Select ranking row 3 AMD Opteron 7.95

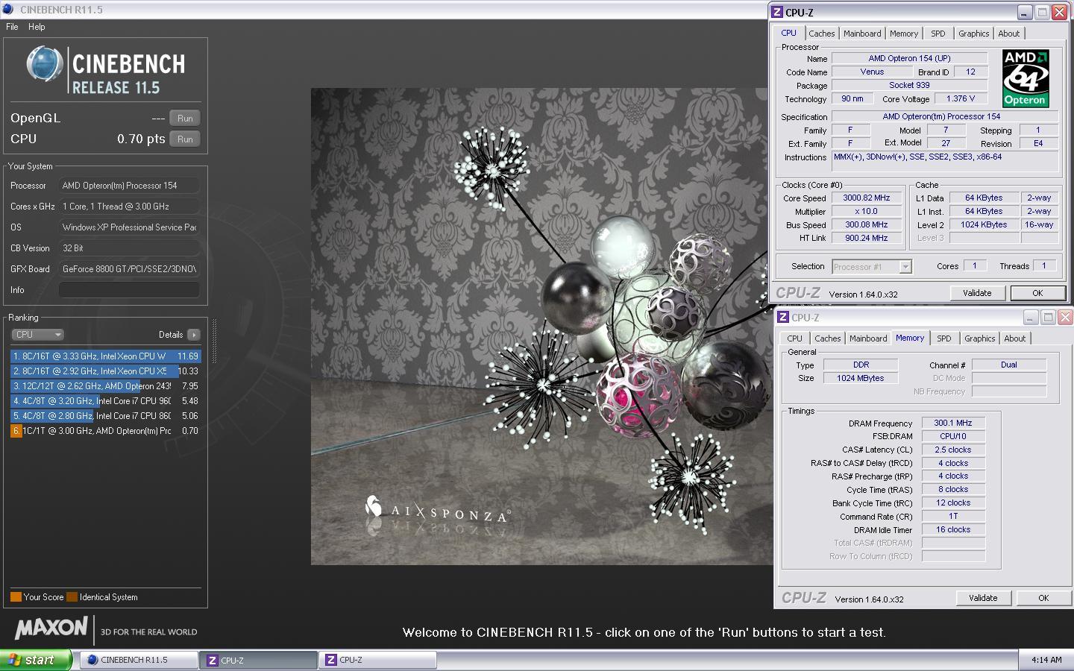coord(105,386)
